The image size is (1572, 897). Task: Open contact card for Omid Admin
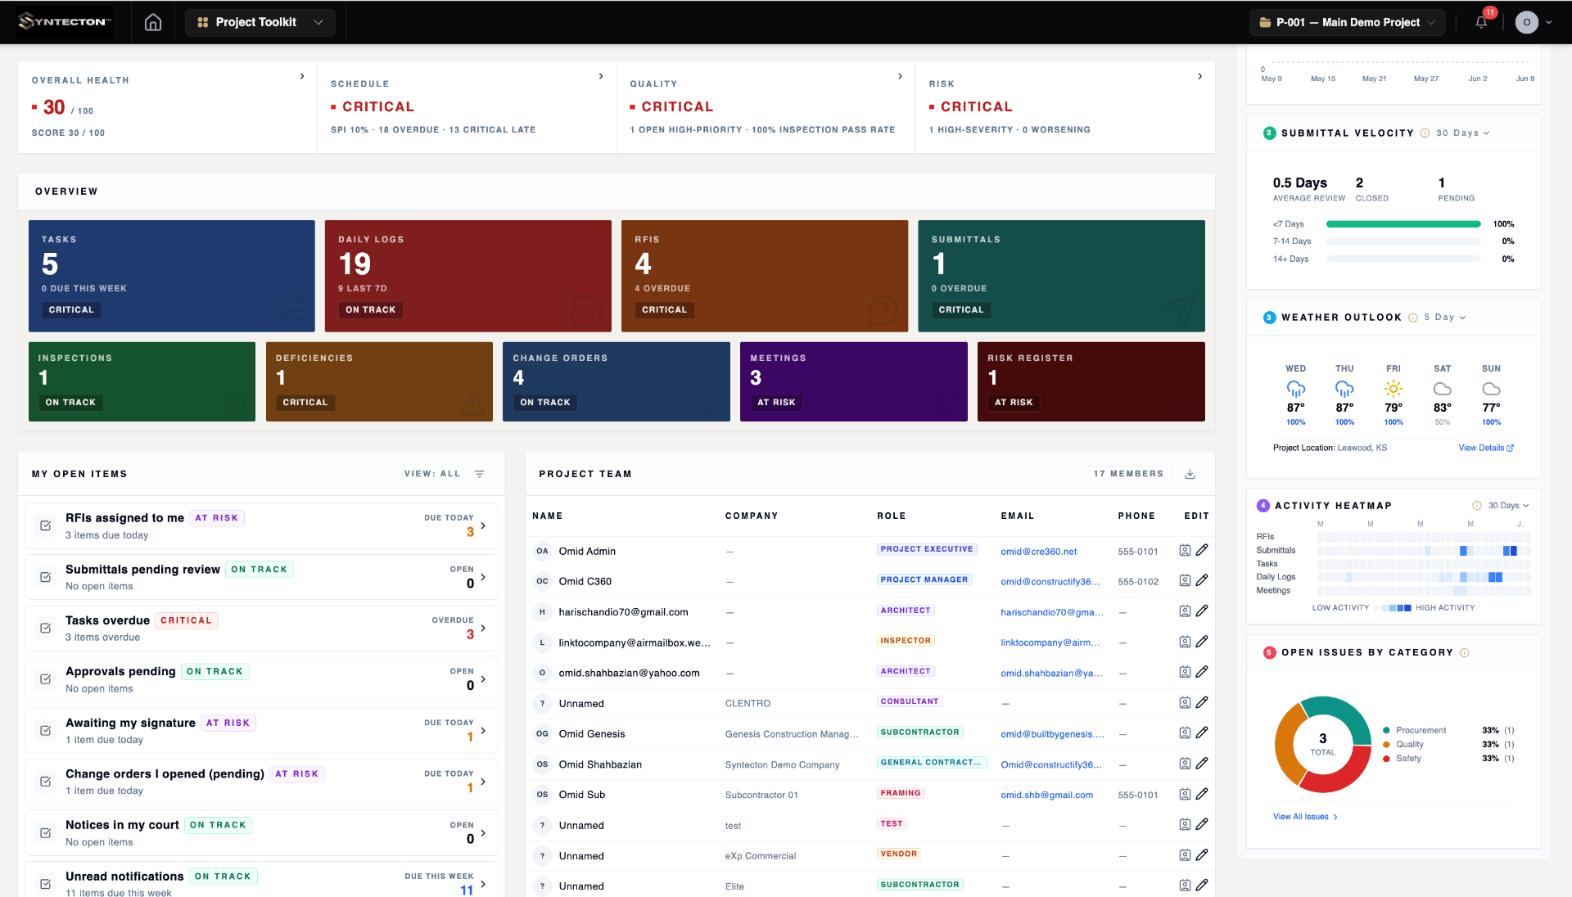point(1185,550)
